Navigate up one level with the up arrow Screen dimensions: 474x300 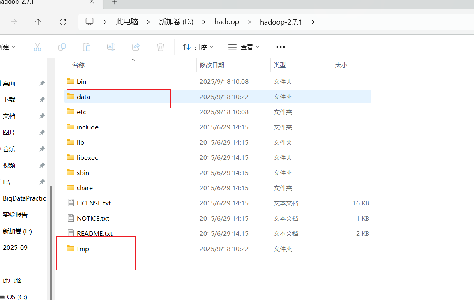click(38, 22)
